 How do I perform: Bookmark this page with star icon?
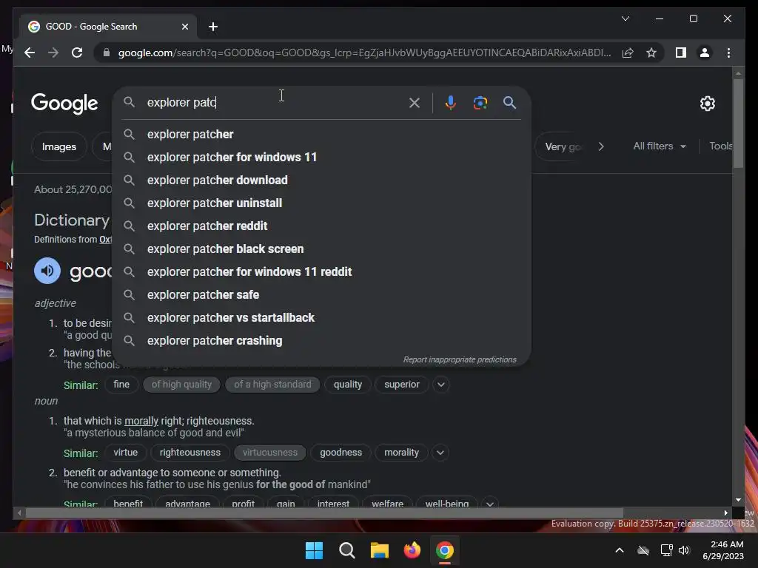[651, 53]
